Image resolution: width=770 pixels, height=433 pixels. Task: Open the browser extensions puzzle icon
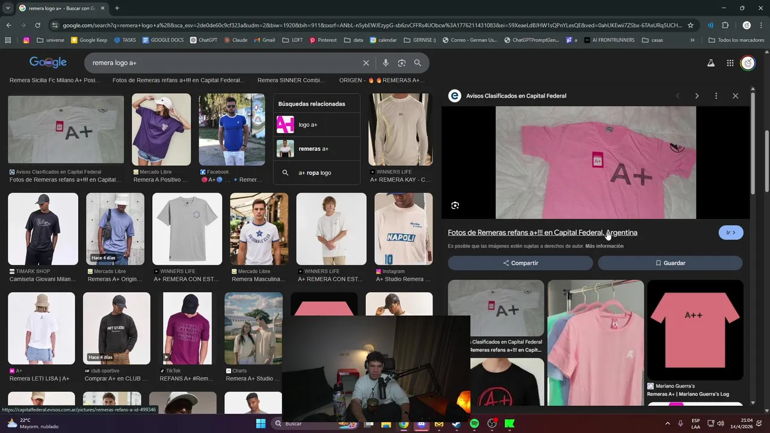tap(725, 25)
